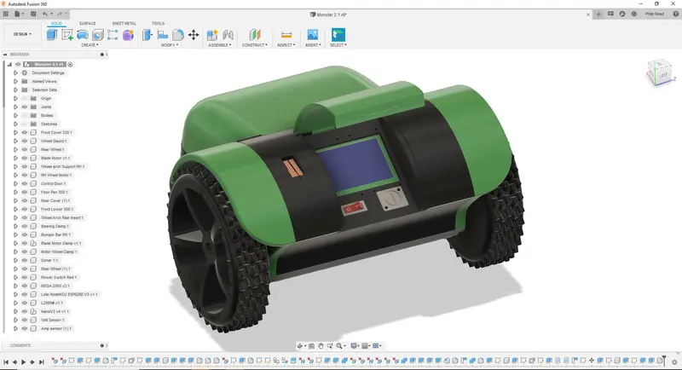The image size is (682, 370).
Task: Select the Press Pull tool
Action: tap(147, 35)
